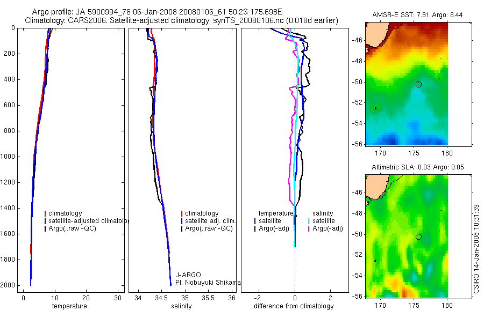The width and height of the screenshot is (484, 311).
Task: Click the difference from climatology axis label
Action: coord(294,306)
